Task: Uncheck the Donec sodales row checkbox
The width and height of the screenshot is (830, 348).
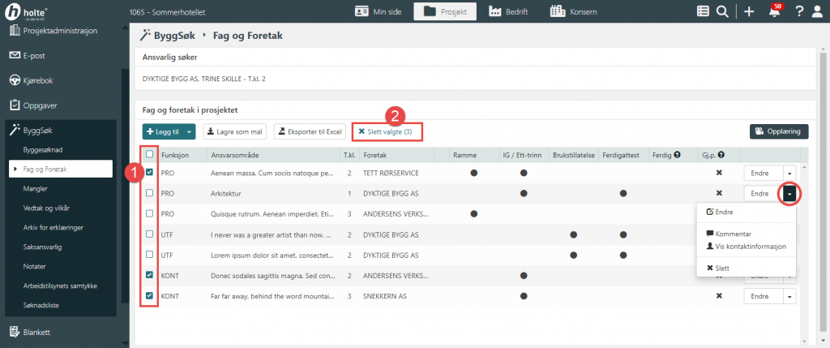Action: 149,275
